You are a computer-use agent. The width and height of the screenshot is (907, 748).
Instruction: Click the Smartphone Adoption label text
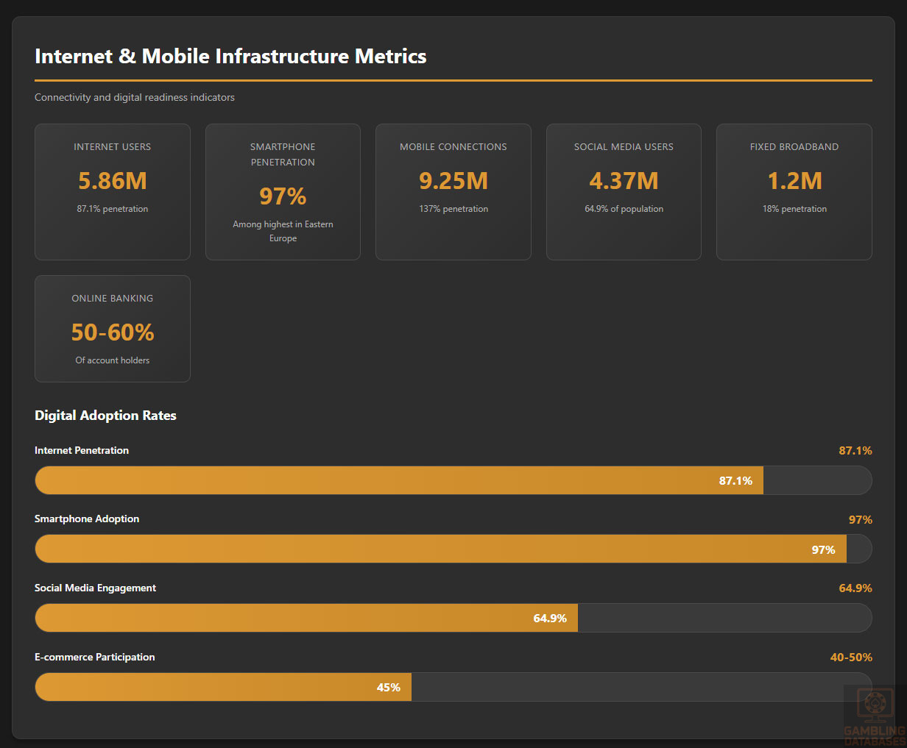point(87,519)
